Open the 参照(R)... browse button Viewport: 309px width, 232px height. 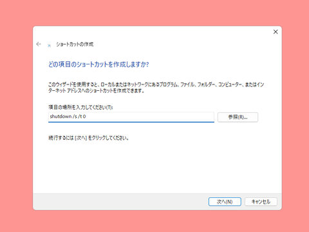(x=238, y=117)
